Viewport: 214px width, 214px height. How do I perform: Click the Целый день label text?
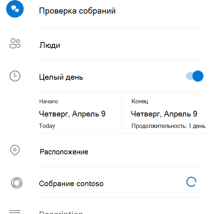[x=61, y=77]
